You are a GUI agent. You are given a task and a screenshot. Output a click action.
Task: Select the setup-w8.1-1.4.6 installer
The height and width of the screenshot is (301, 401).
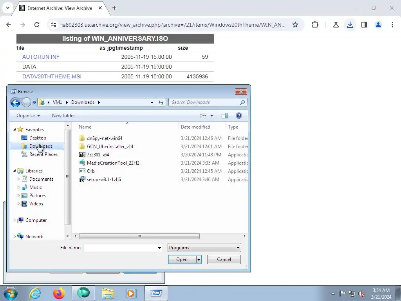tap(104, 179)
